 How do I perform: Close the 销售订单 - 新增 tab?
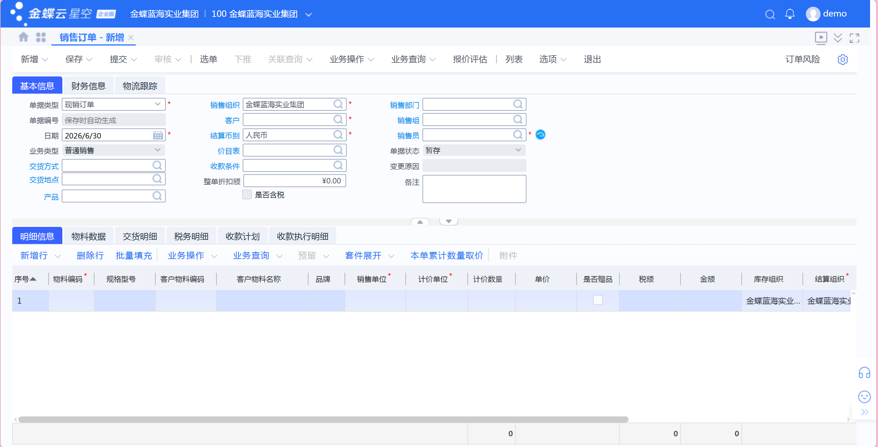[x=131, y=38]
